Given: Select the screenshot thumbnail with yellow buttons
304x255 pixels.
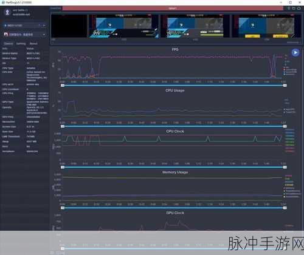Looking at the screenshot, I should click(266, 26).
